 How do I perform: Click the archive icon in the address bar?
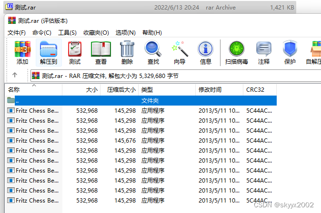(x=36, y=76)
